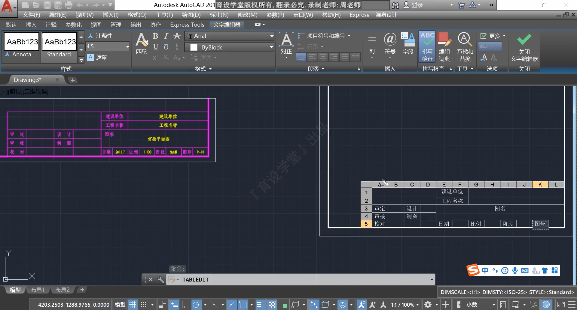Open 查找和替换 find and replace
The image size is (577, 310).
[x=465, y=47]
